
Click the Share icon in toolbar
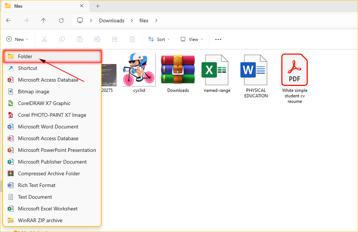115,39
